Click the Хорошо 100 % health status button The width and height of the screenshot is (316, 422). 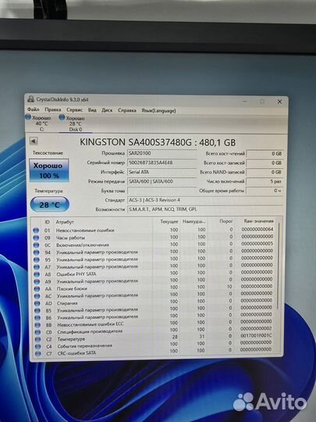point(48,170)
